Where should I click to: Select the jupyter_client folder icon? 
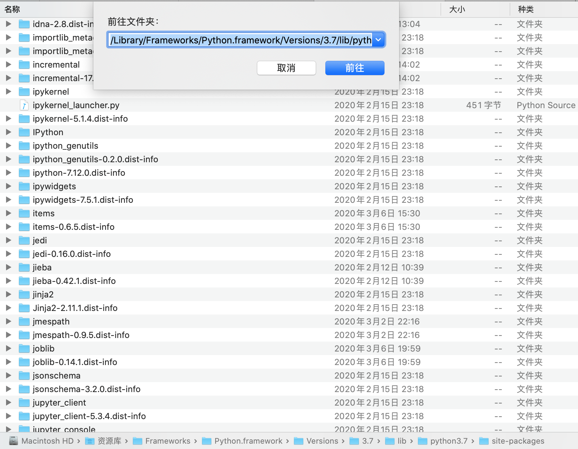[24, 402]
